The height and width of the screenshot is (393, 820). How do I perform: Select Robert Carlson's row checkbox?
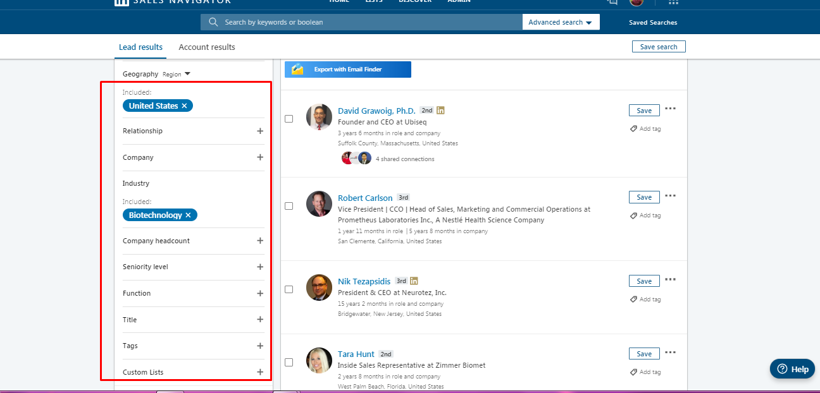[x=289, y=205]
